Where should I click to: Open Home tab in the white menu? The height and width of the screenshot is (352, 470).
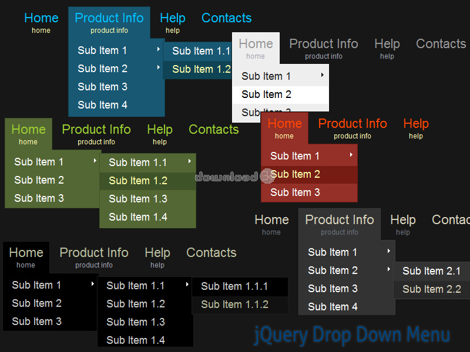(256, 48)
